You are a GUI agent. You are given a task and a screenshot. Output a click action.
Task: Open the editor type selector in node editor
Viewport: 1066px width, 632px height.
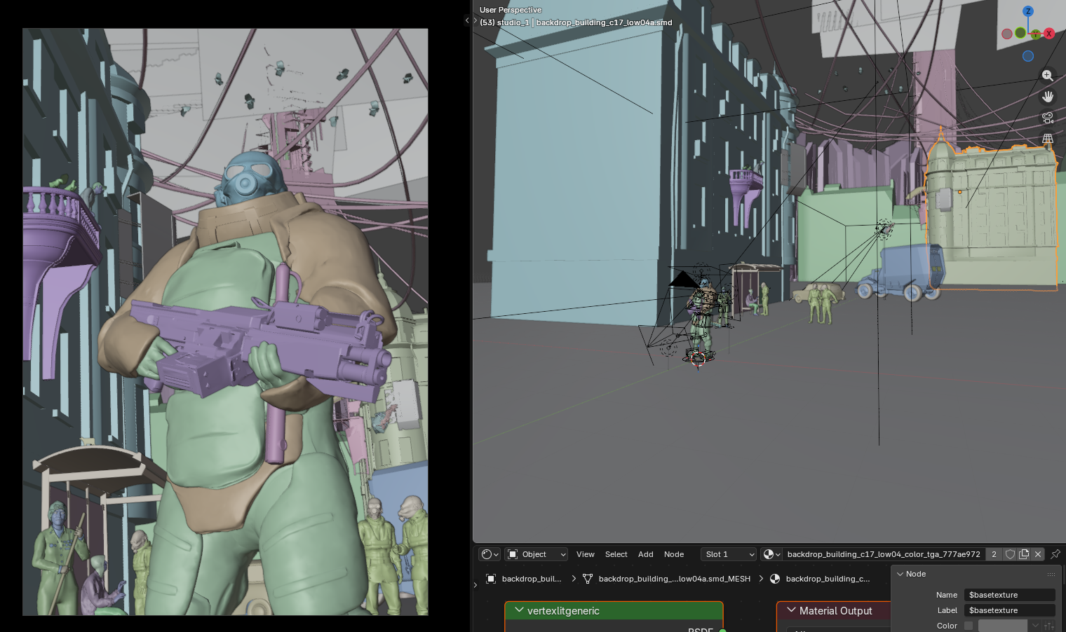[x=490, y=554]
